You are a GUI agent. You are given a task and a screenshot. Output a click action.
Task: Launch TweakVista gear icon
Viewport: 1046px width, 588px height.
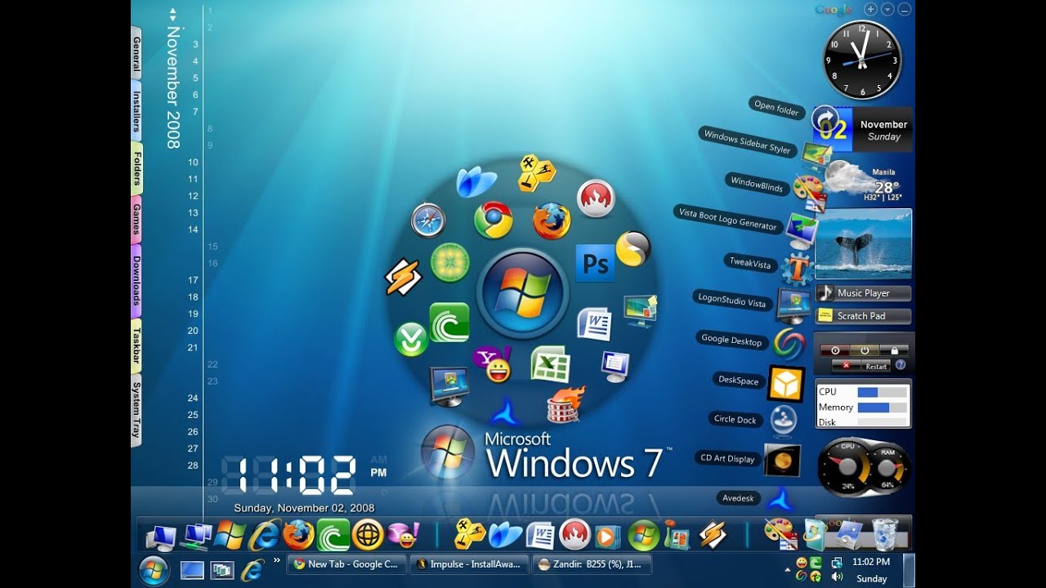[x=797, y=268]
